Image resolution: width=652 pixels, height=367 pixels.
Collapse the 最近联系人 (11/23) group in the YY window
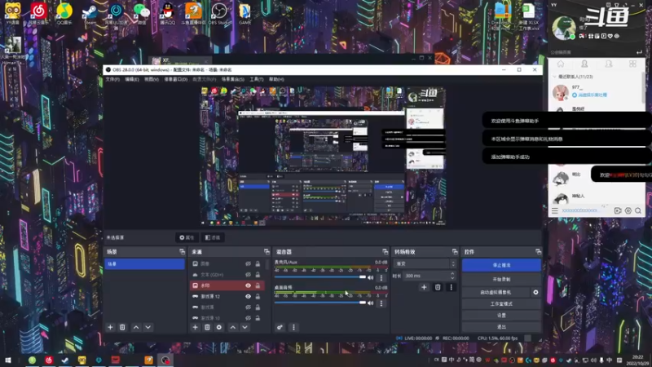pyautogui.click(x=555, y=77)
